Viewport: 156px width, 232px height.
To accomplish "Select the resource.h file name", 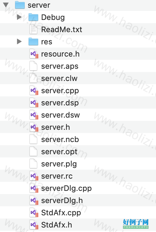I will coord(60,54).
